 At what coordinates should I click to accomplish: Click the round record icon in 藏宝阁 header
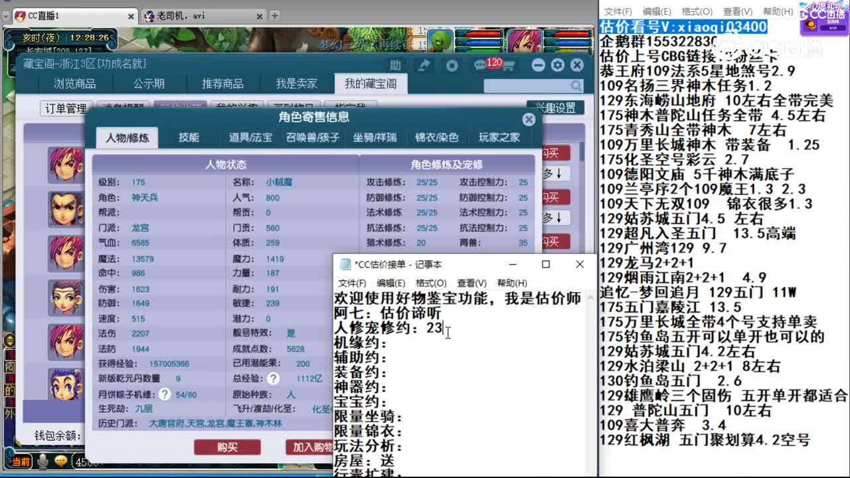click(452, 65)
